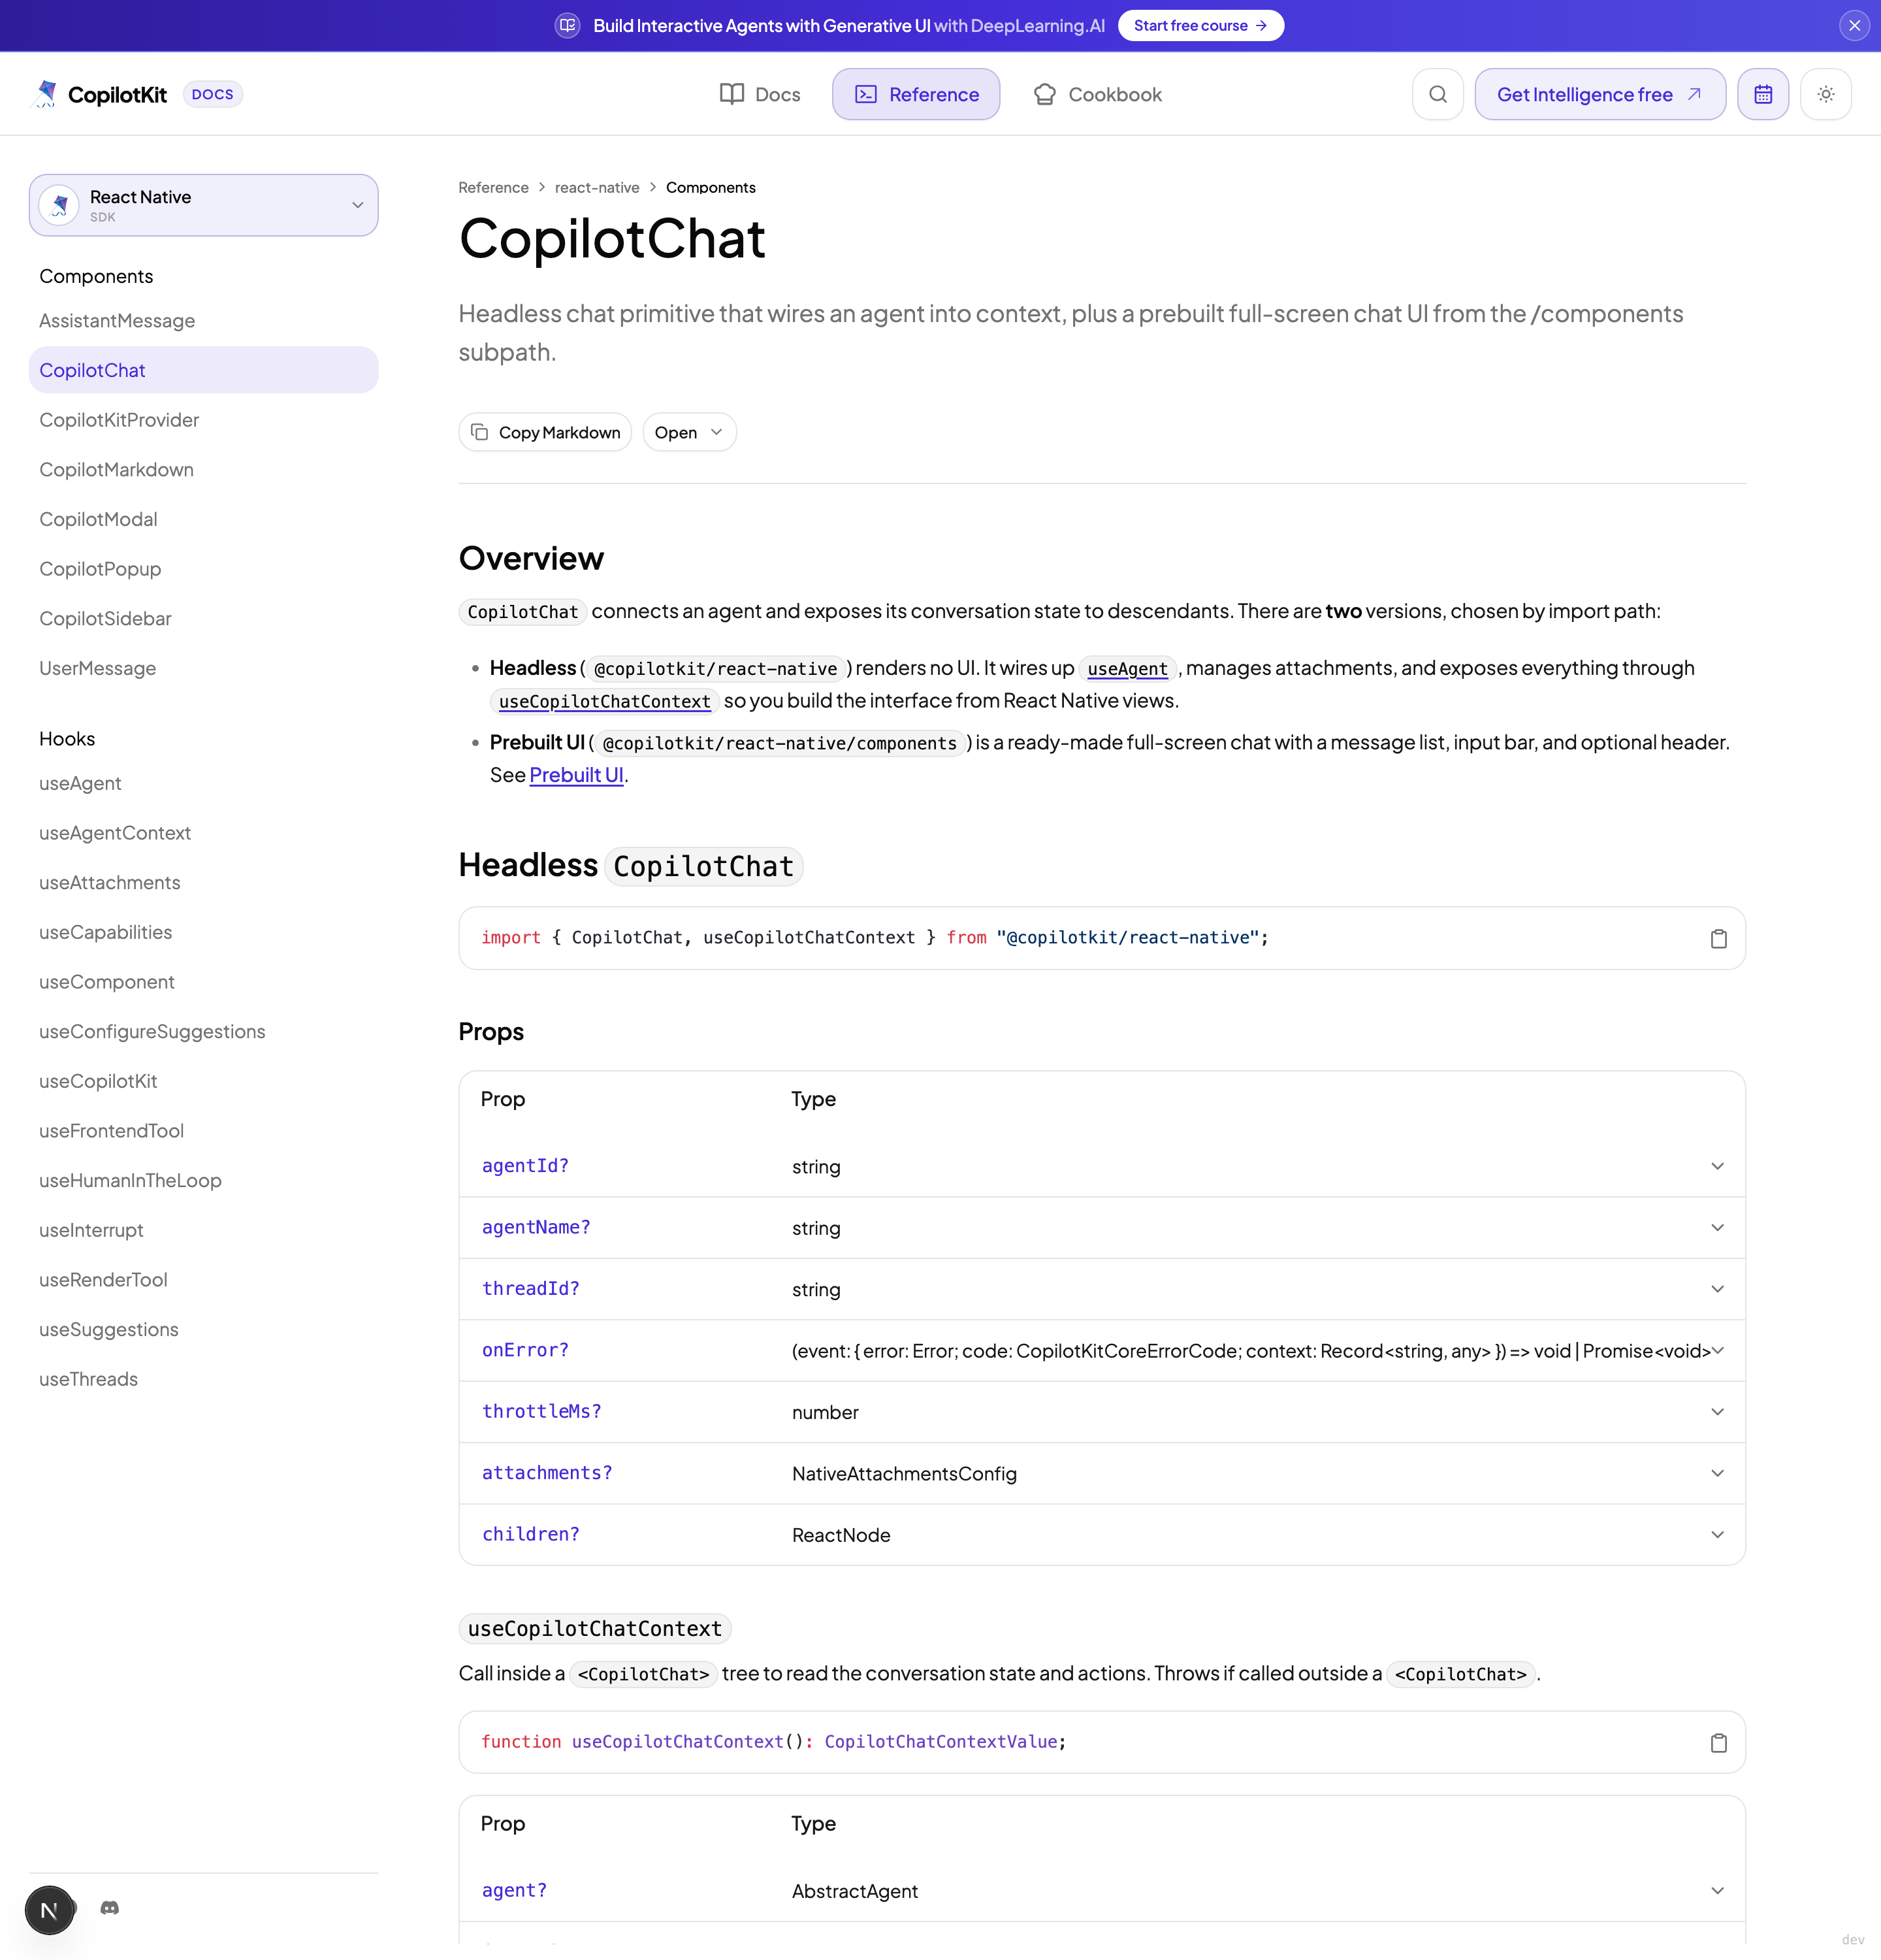Select CopilotChat sidebar item

pyautogui.click(x=204, y=370)
